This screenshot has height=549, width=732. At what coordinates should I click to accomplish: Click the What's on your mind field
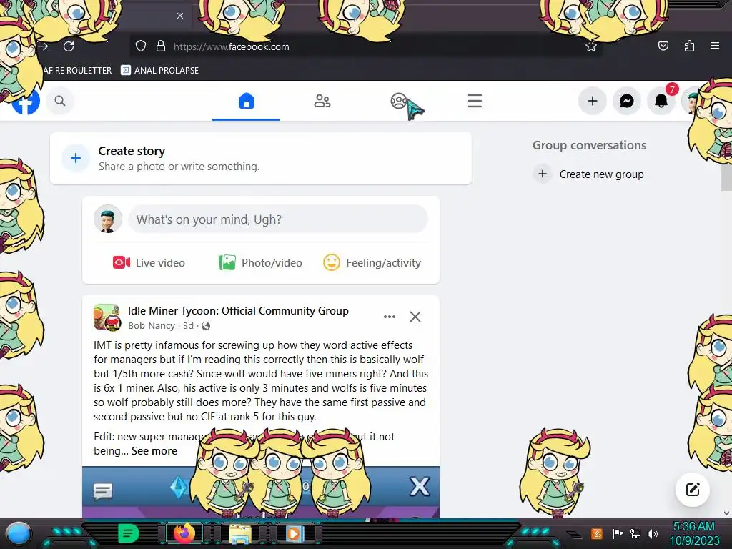(x=278, y=219)
